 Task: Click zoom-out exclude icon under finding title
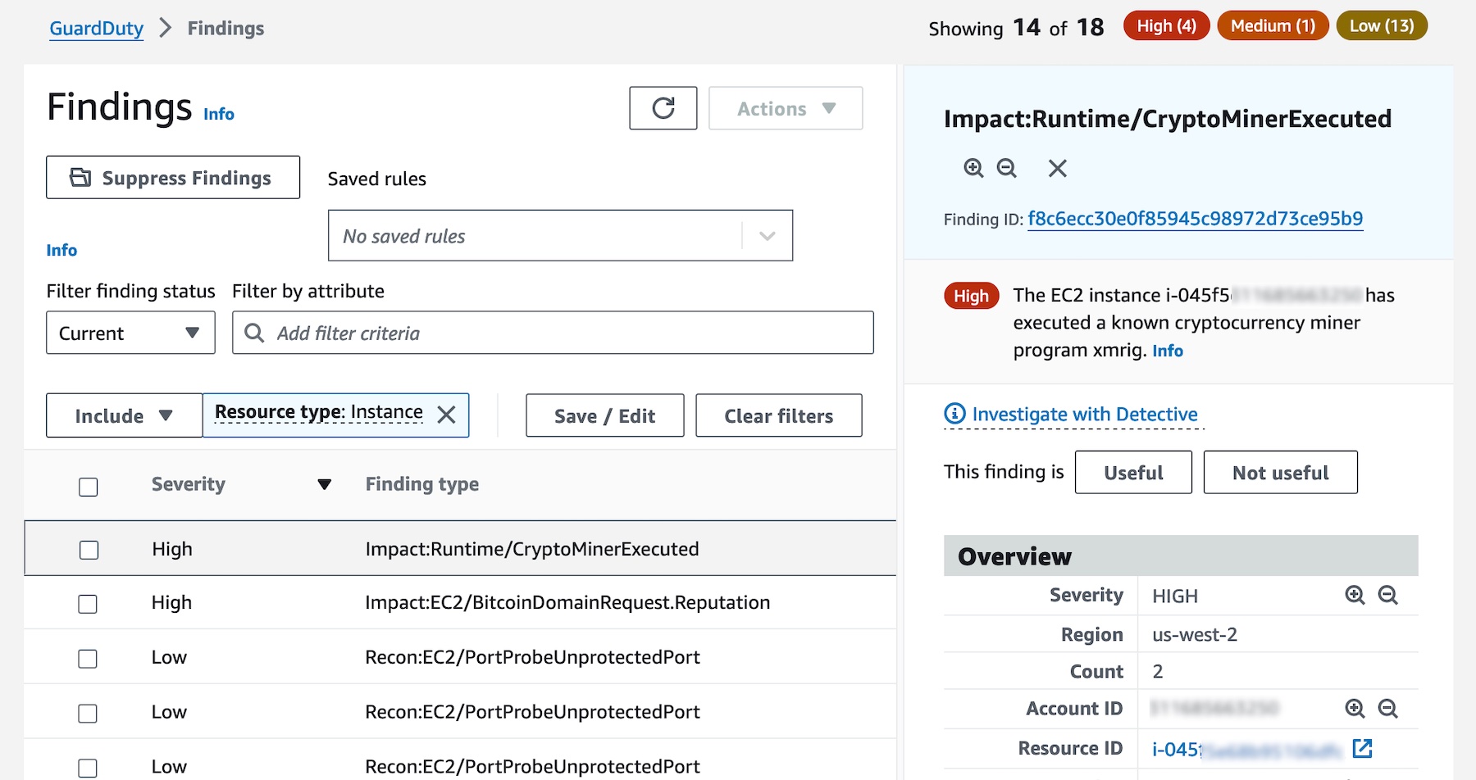click(x=1007, y=168)
